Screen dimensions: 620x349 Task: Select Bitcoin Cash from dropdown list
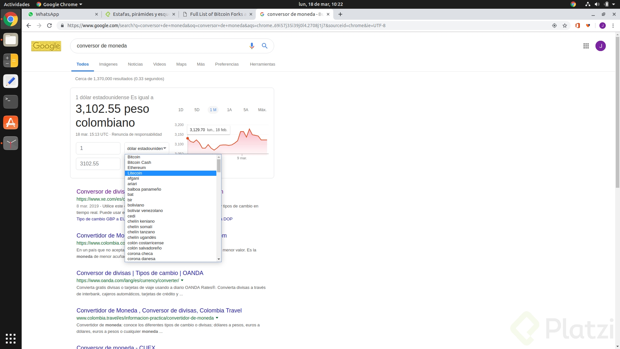click(x=139, y=163)
